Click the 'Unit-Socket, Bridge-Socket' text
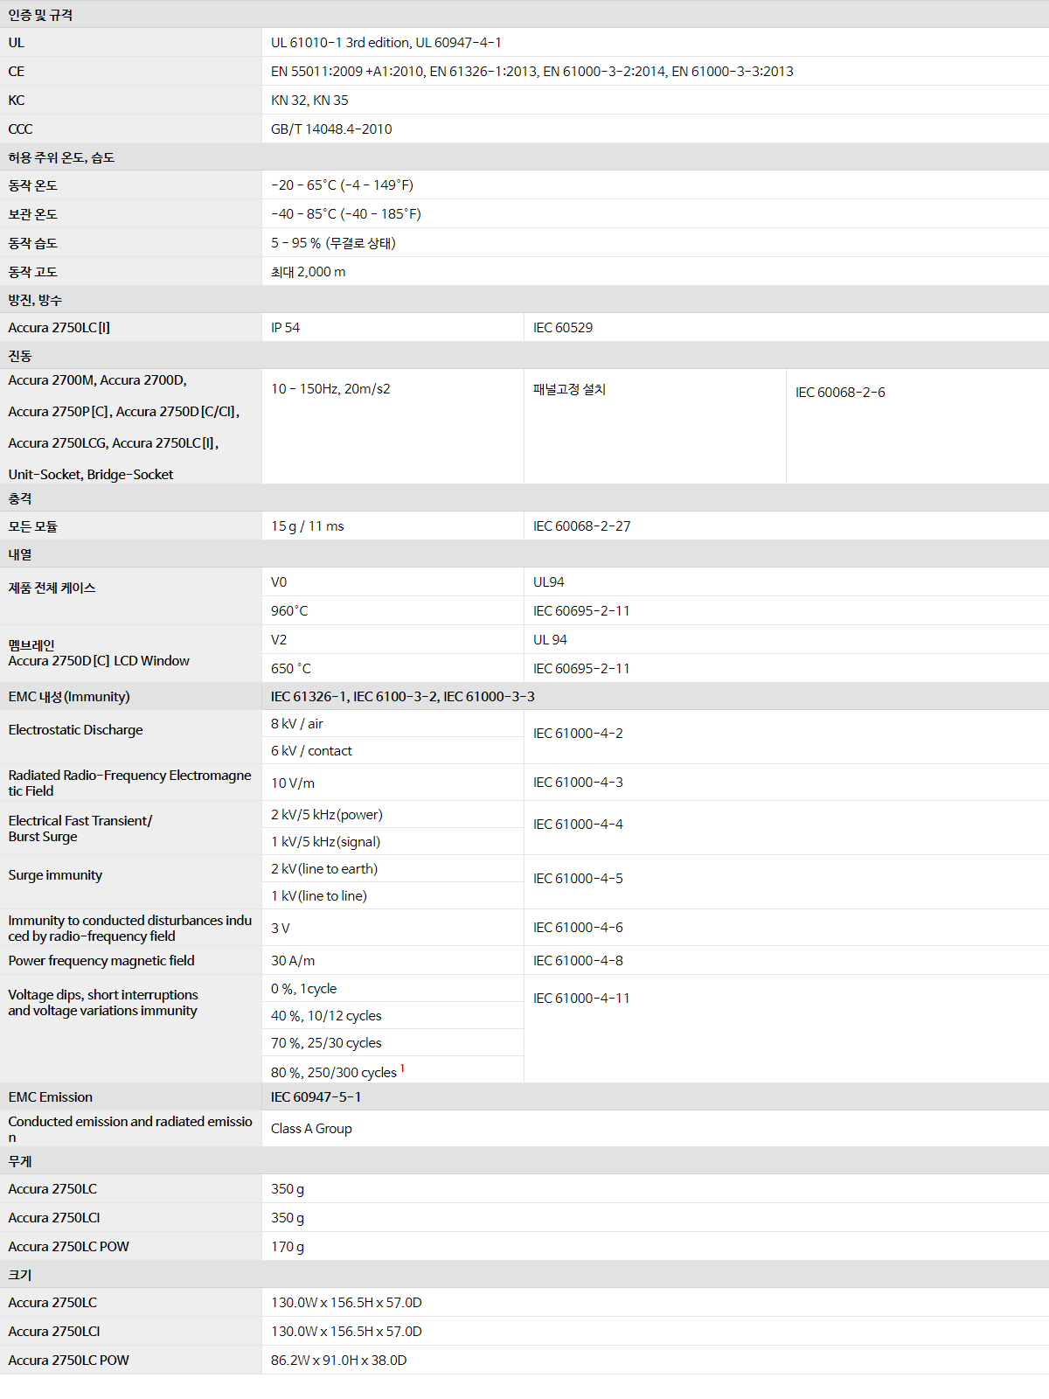 91,474
